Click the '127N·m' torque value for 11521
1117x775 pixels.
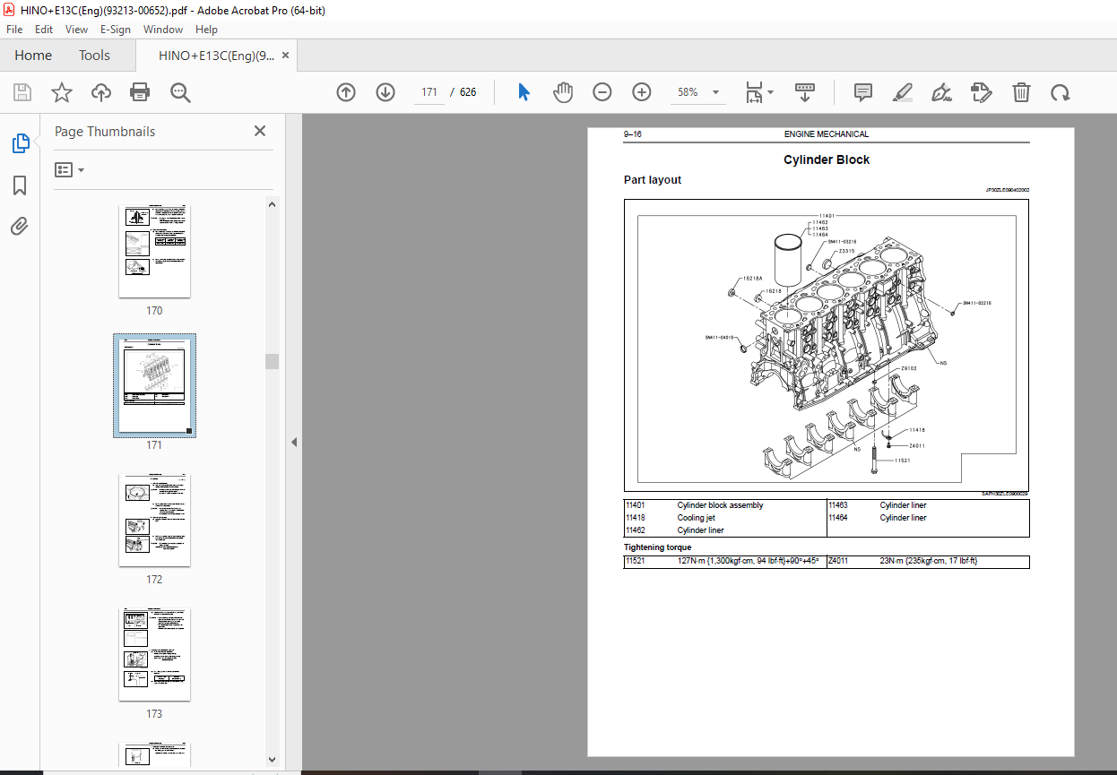point(749,562)
